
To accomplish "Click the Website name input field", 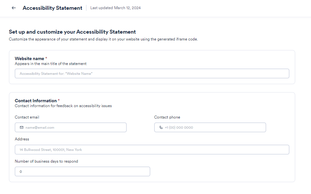I will tap(152, 73).
